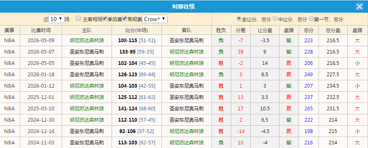The width and height of the screenshot is (368, 148).
Task: Click handicap value 10.5
Action: tap(265, 109)
